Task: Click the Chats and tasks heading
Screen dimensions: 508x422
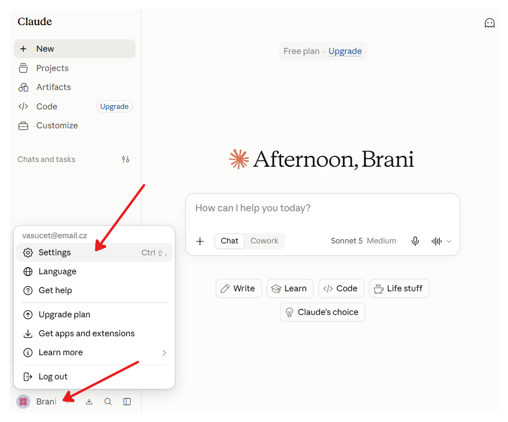Action: pos(46,159)
